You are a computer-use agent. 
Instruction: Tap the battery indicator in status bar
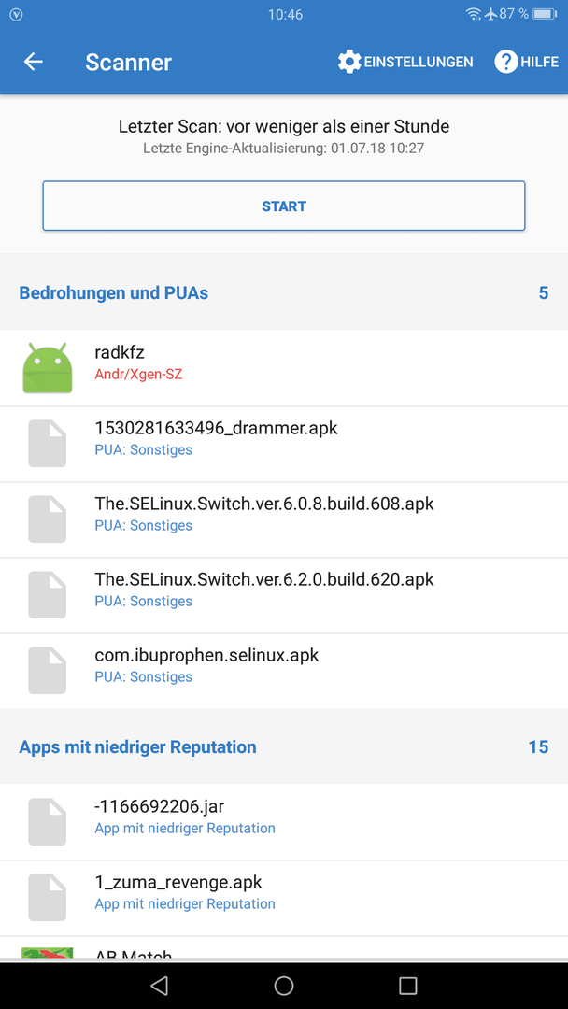pyautogui.click(x=545, y=13)
